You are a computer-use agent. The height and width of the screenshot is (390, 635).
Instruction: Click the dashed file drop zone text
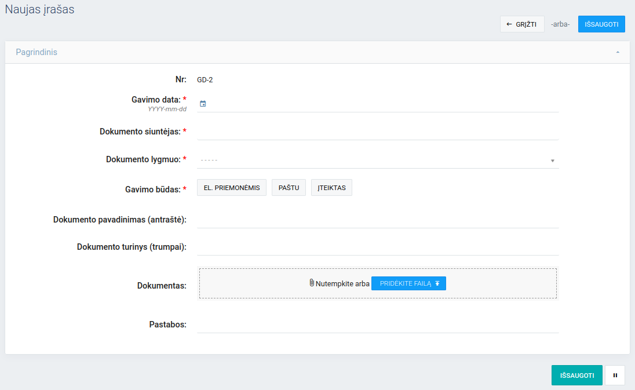[x=342, y=284]
